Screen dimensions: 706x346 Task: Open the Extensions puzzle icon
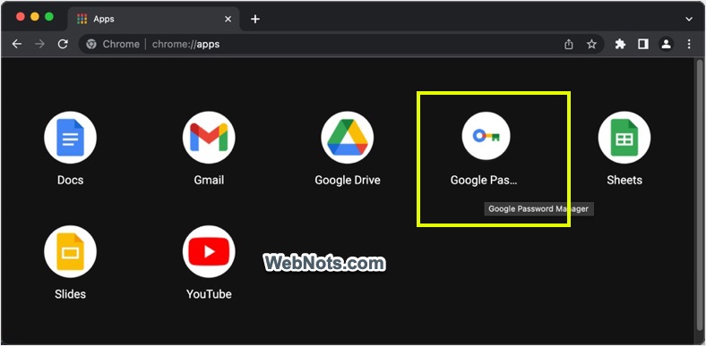click(620, 44)
